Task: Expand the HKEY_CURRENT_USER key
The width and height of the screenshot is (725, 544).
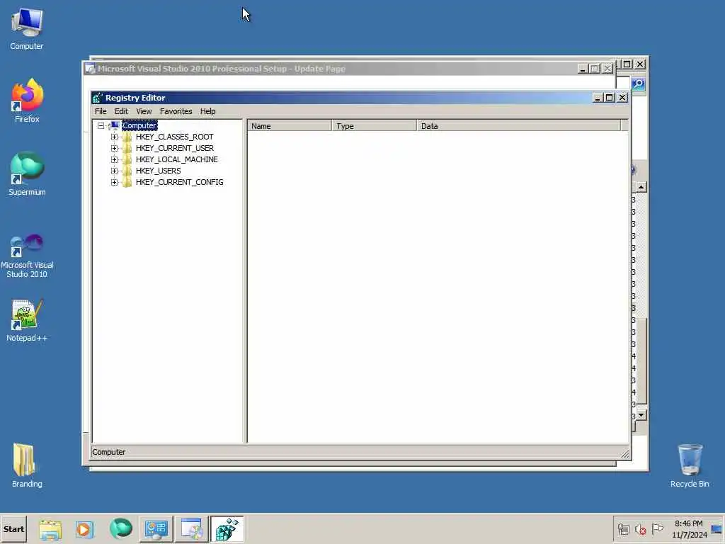Action: pyautogui.click(x=114, y=149)
